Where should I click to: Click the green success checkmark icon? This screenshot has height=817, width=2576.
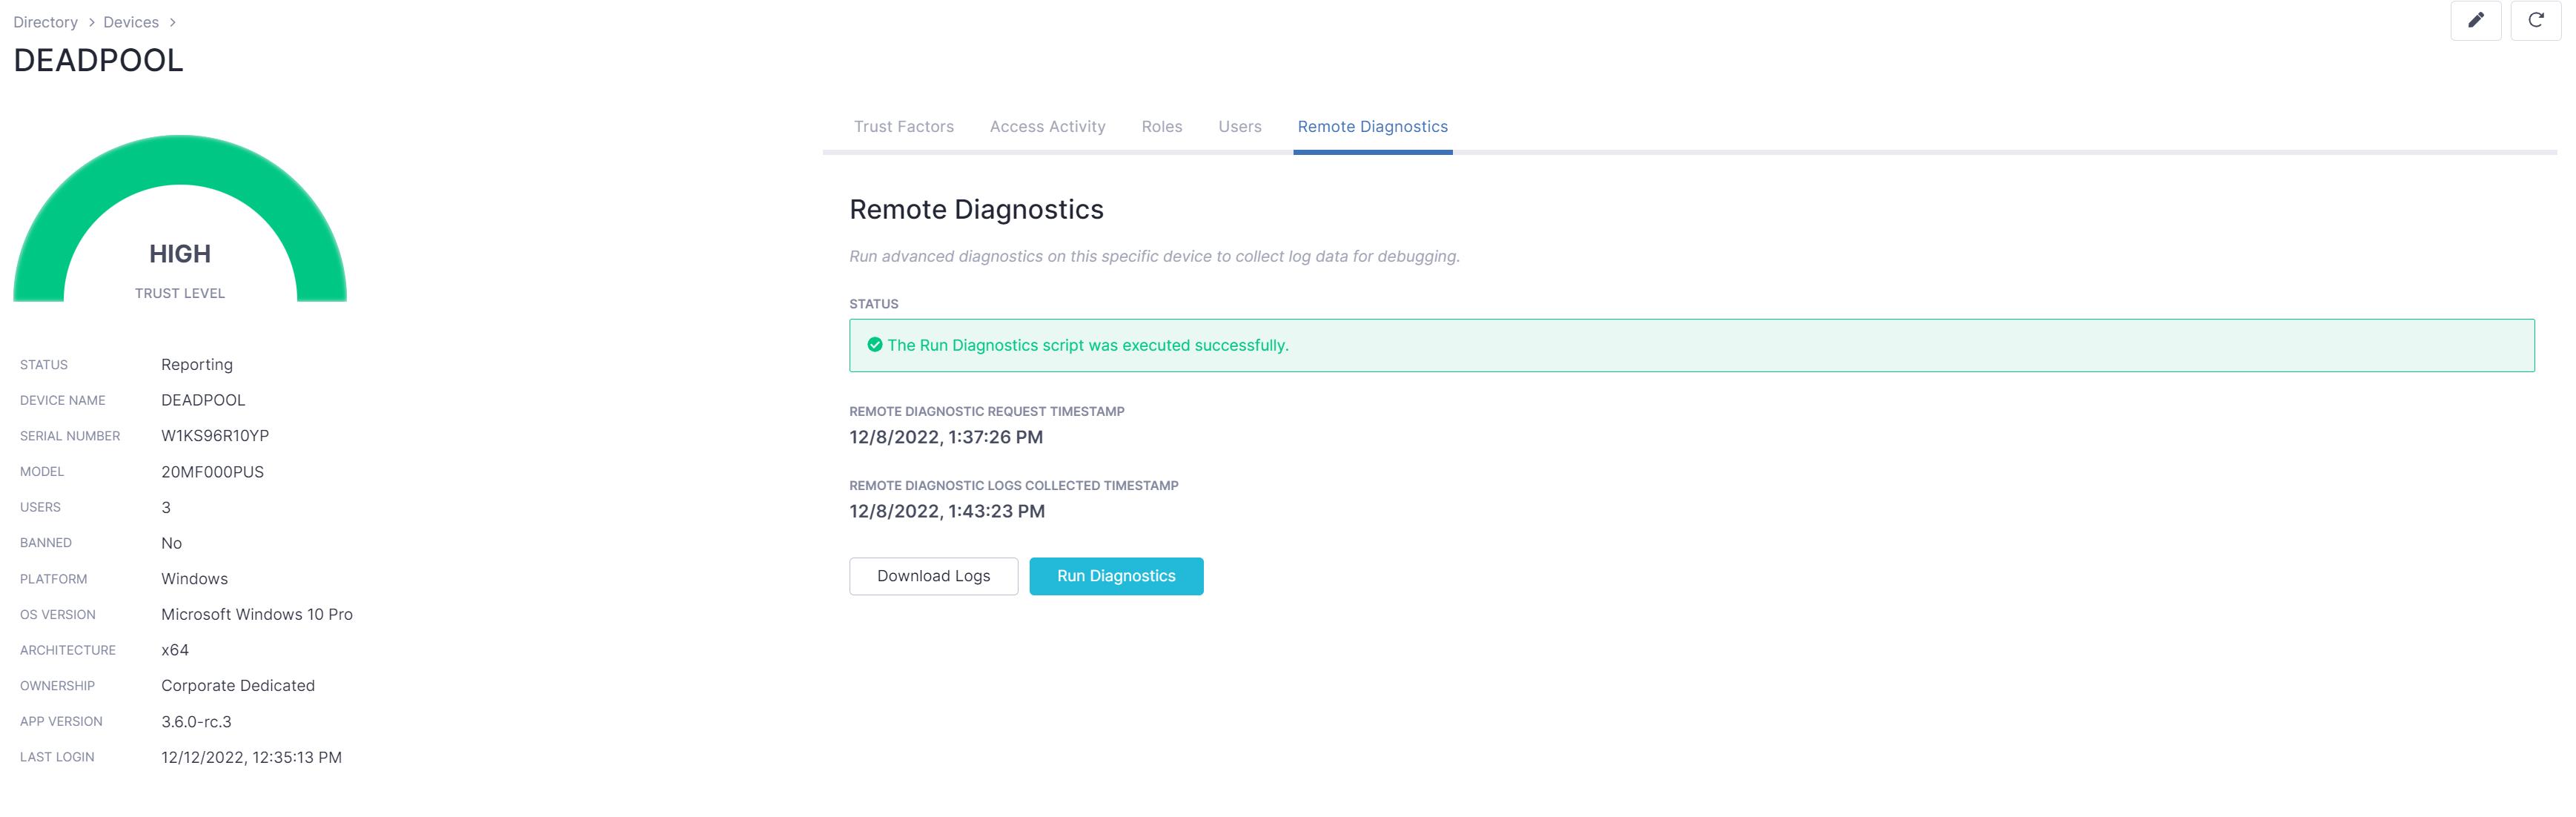coord(874,345)
